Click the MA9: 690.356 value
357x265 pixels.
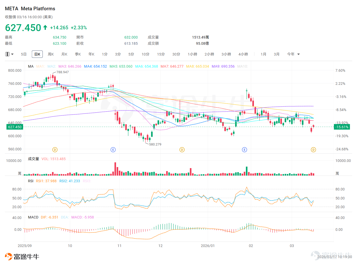click(223, 66)
